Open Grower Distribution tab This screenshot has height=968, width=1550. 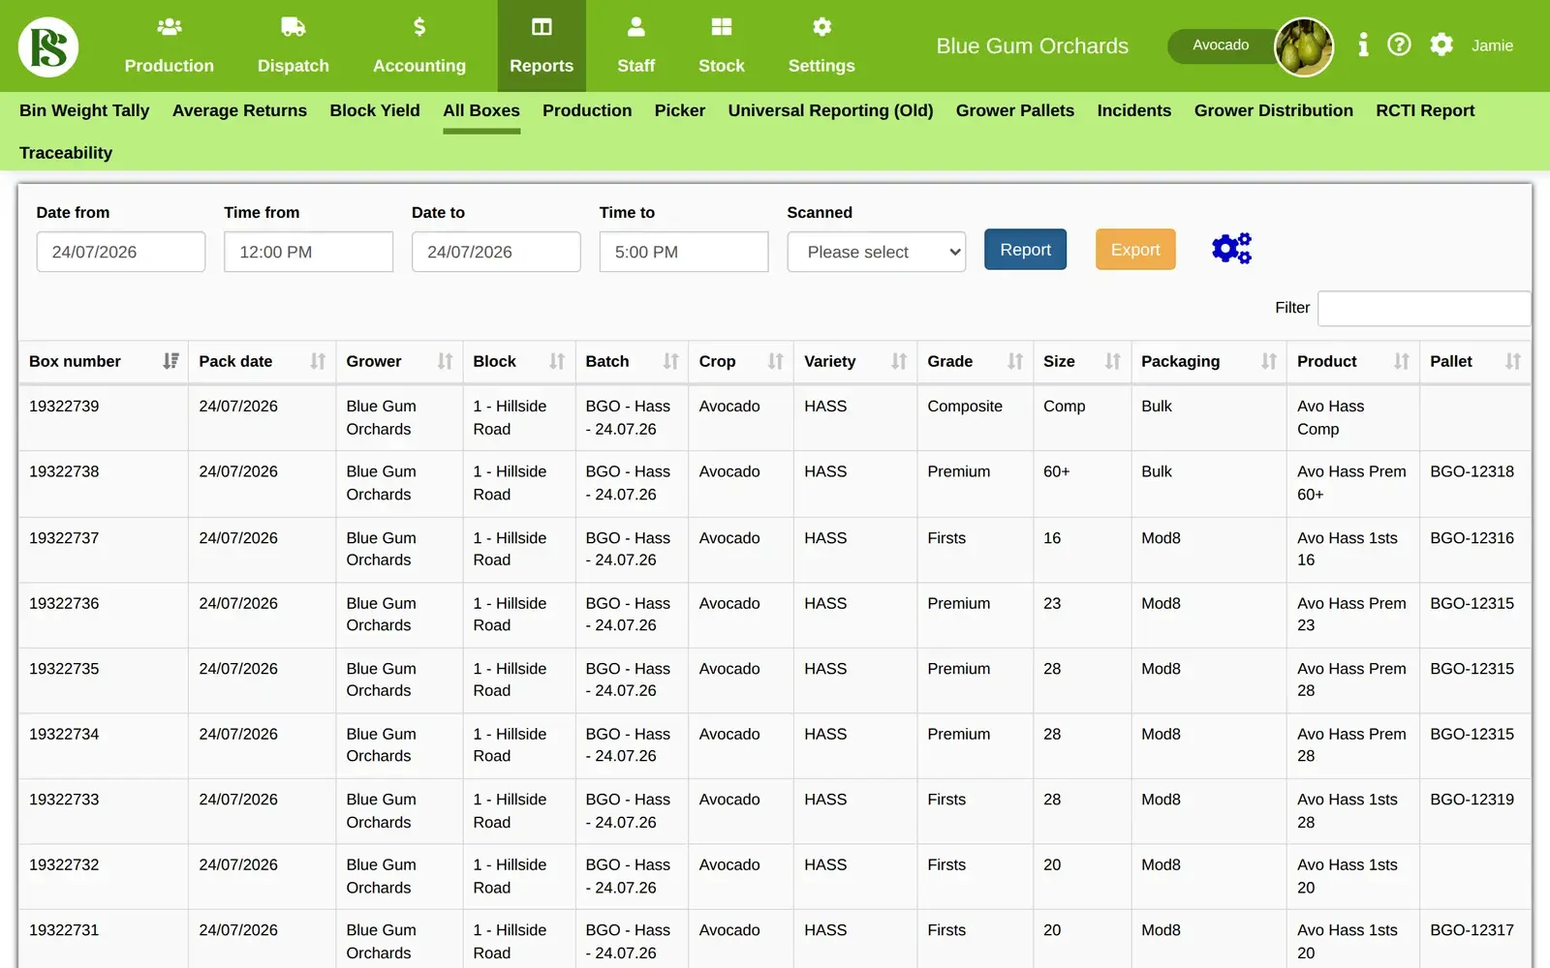[1274, 110]
